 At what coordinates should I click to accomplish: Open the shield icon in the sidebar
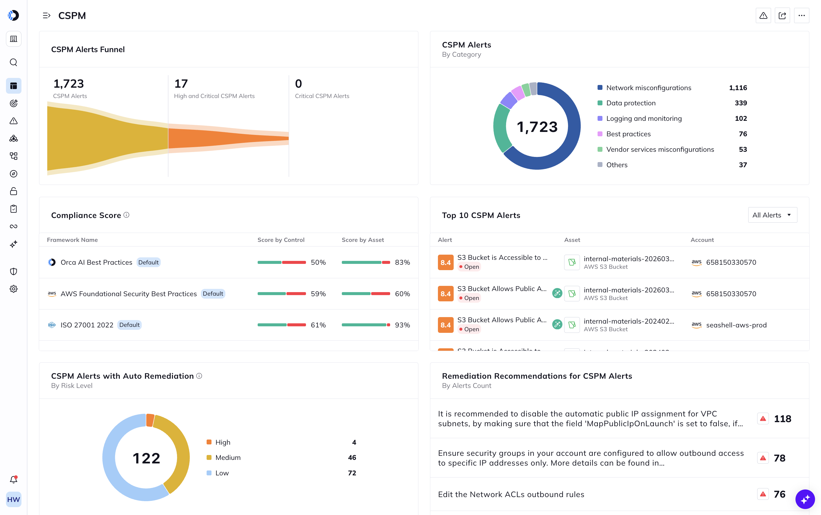pyautogui.click(x=14, y=271)
